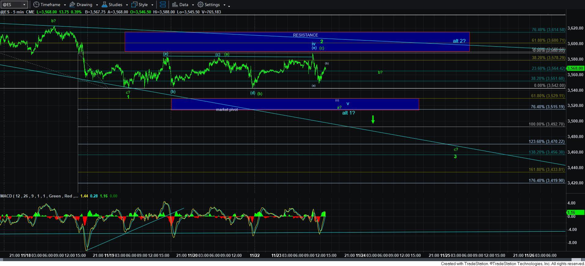
Task: Click the Style overlapping squares icon
Action: (x=134, y=5)
